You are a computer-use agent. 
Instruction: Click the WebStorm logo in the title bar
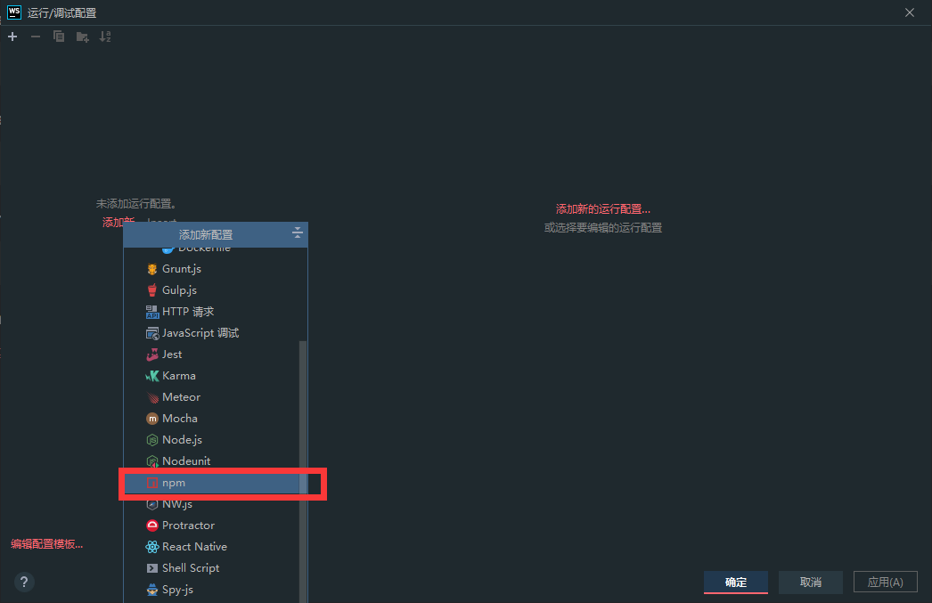(13, 12)
